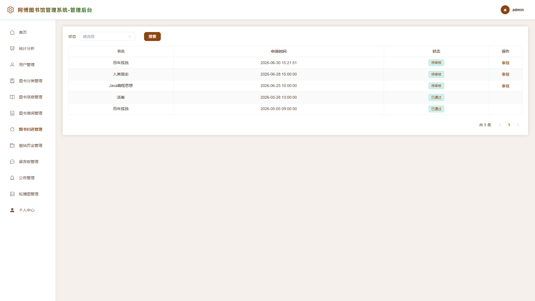Go to previous page arrow
The width and height of the screenshot is (535, 301).
pos(500,125)
